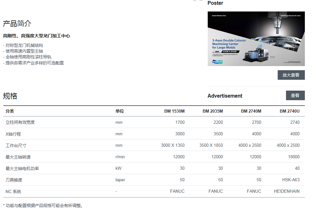317x209 pixels.
Task: Click the BM 2740U column header
Action: click(x=290, y=111)
